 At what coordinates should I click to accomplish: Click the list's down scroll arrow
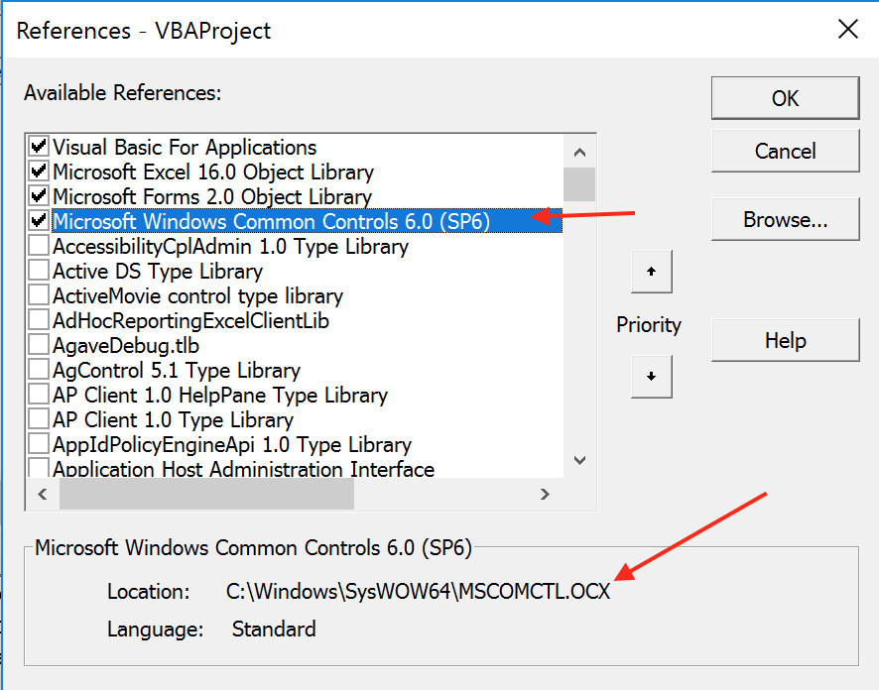pos(579,460)
